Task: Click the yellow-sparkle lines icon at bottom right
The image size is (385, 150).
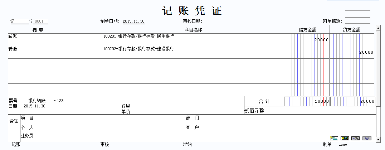Action: 334,139
